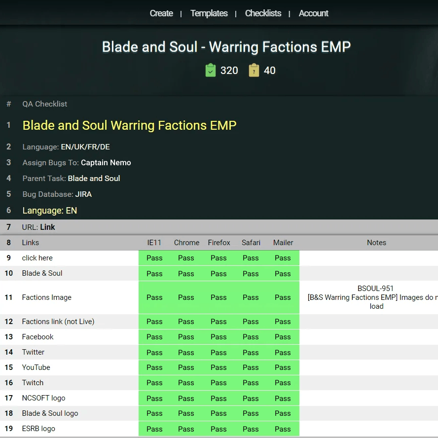The image size is (438, 438).
Task: Click Safari Pass cell for ESRB logo row
Action: (x=251, y=429)
